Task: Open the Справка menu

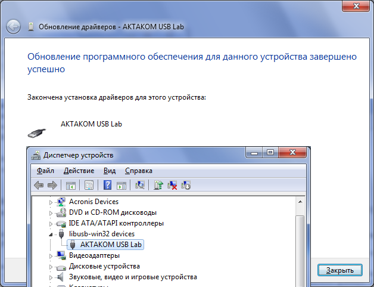Action: click(x=138, y=171)
